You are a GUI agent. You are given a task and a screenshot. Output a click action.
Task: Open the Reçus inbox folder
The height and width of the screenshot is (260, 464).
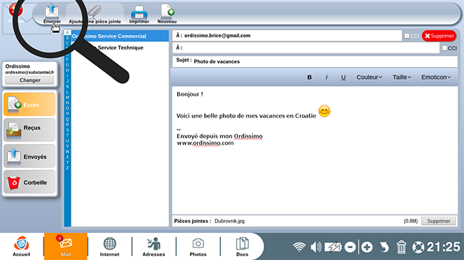coord(29,130)
